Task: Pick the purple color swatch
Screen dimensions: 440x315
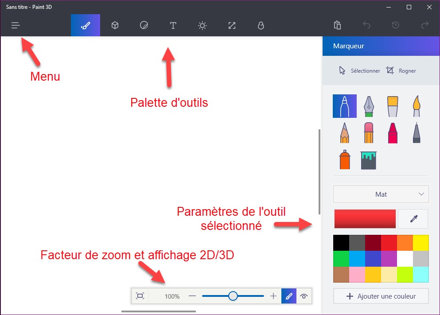Action: [x=389, y=259]
